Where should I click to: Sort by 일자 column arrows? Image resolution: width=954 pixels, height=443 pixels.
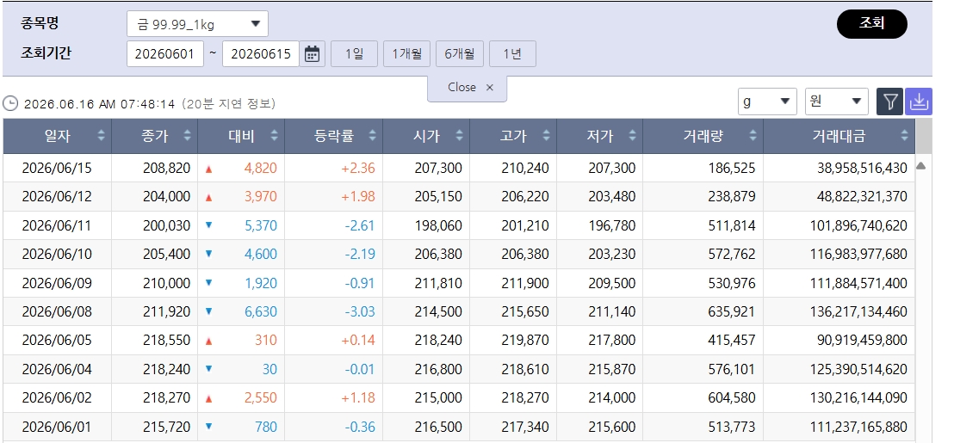[x=101, y=136]
